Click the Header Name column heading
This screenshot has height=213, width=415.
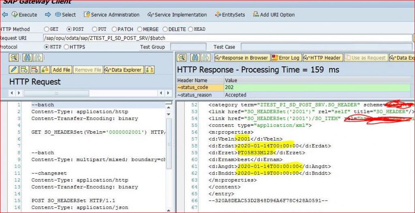(200, 81)
